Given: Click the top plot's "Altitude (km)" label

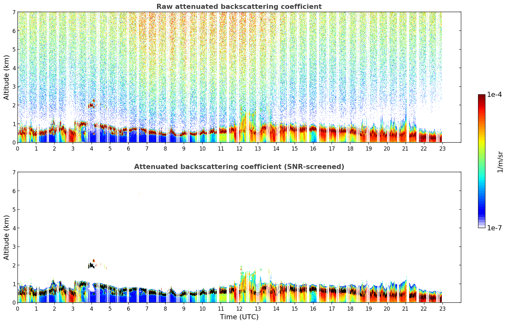Looking at the screenshot, I should (x=7, y=77).
